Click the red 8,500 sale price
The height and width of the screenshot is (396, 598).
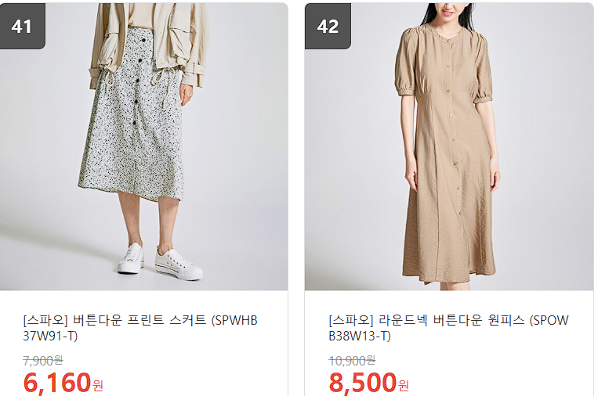pos(362,382)
